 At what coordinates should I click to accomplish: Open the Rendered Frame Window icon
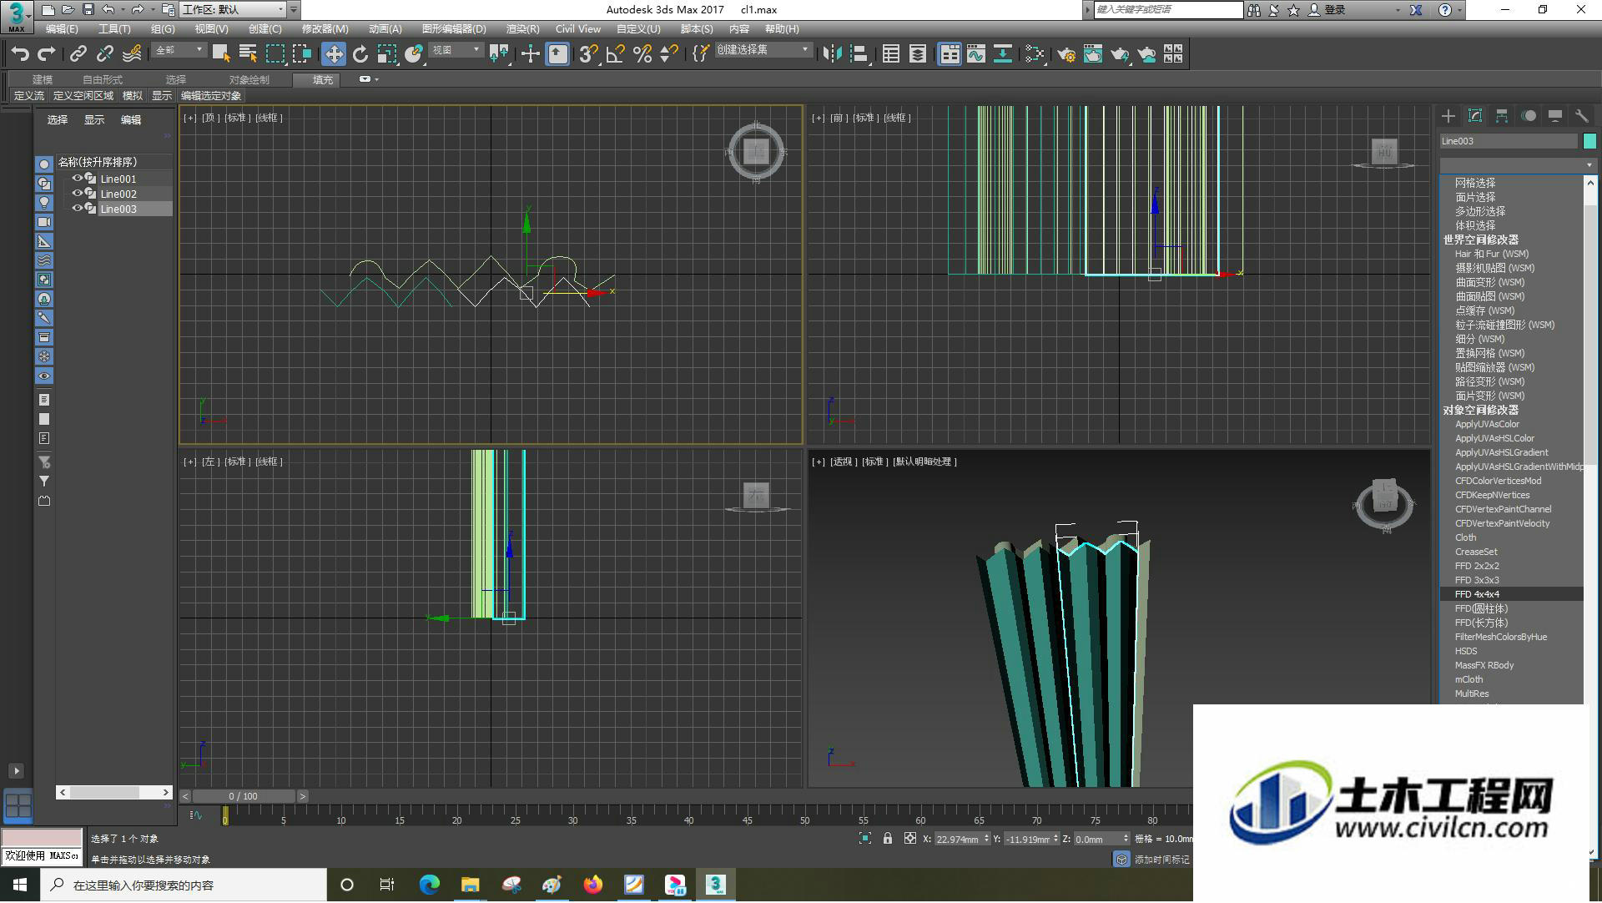pos(1093,54)
